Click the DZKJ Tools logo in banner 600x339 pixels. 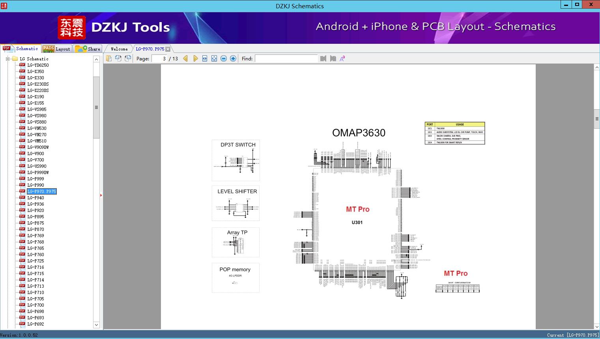point(114,27)
